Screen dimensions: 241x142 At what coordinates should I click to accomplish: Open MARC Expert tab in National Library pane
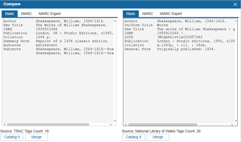point(171,14)
